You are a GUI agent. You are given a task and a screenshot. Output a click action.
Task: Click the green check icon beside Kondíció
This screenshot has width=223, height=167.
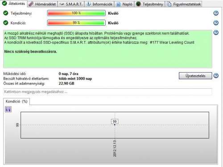click(x=6, y=23)
